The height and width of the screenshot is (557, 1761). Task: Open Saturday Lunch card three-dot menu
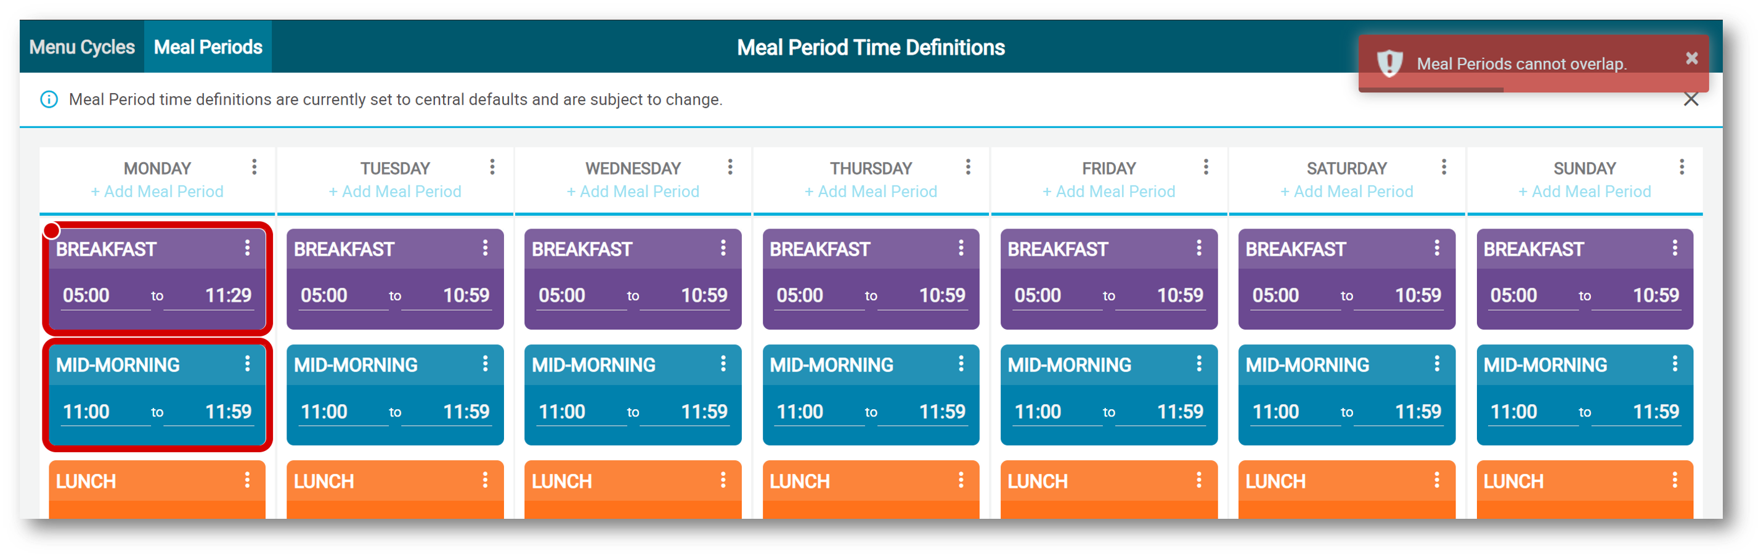click(x=1437, y=481)
